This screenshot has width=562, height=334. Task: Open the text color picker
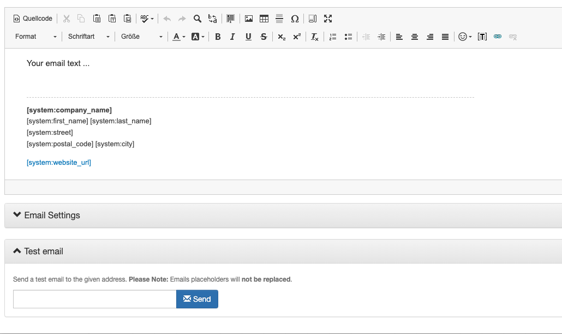pyautogui.click(x=179, y=37)
